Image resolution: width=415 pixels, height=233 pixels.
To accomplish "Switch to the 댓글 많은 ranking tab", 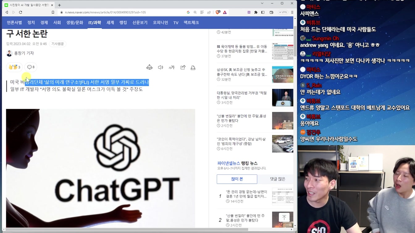I will [x=278, y=179].
